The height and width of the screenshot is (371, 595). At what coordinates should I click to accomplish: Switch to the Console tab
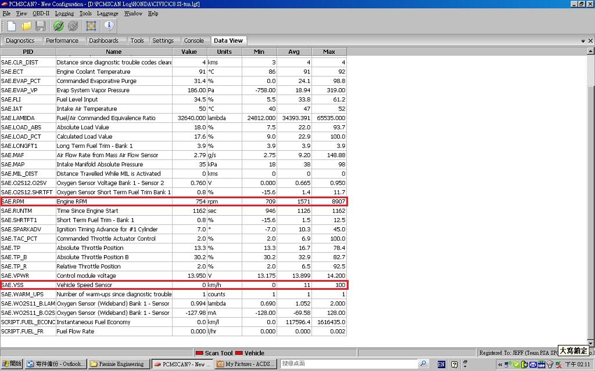[194, 41]
